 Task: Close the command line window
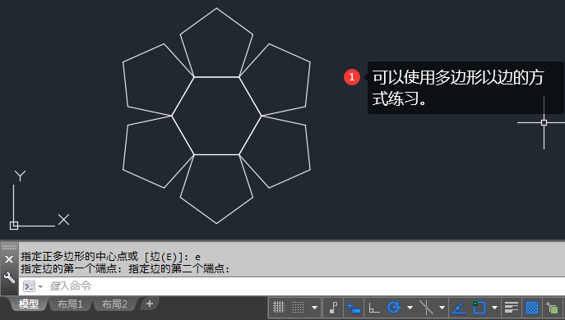[x=9, y=259]
